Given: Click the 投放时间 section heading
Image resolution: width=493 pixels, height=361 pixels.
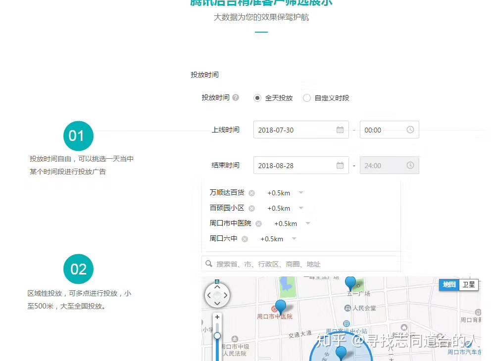Looking at the screenshot, I should (x=204, y=75).
